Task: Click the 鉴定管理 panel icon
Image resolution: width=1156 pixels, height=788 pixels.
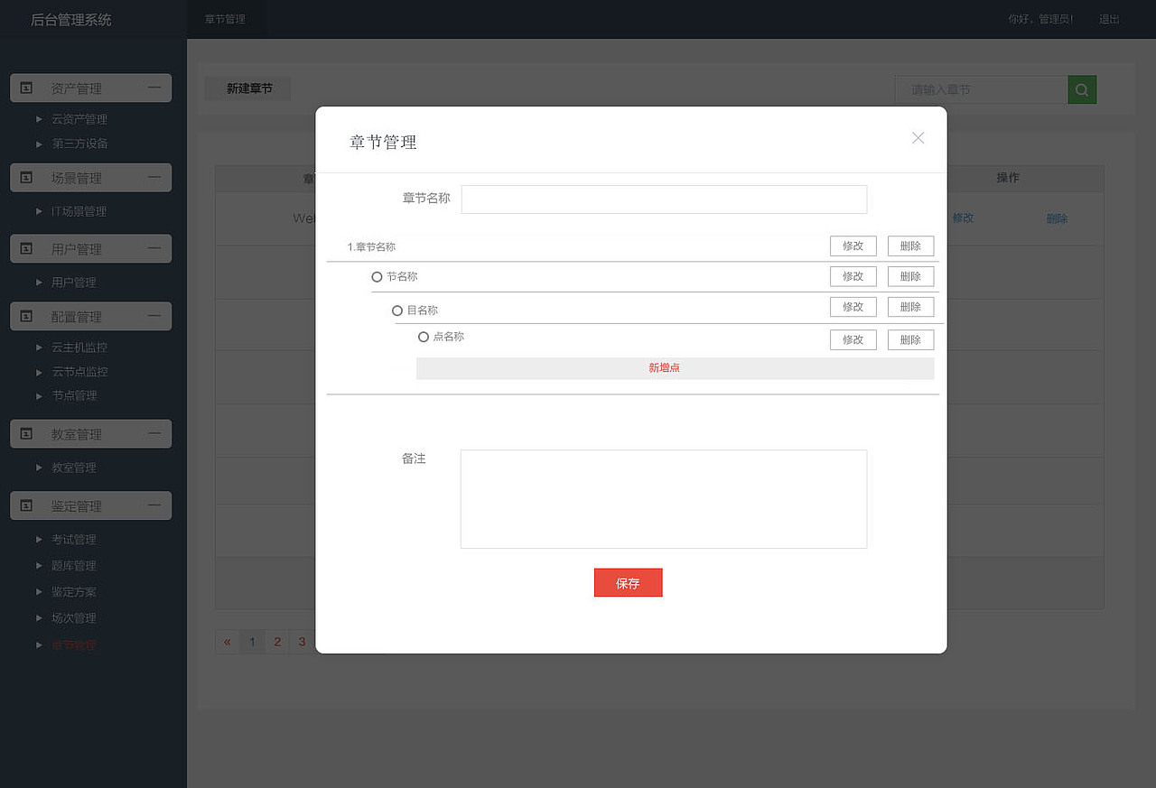Action: 26,505
